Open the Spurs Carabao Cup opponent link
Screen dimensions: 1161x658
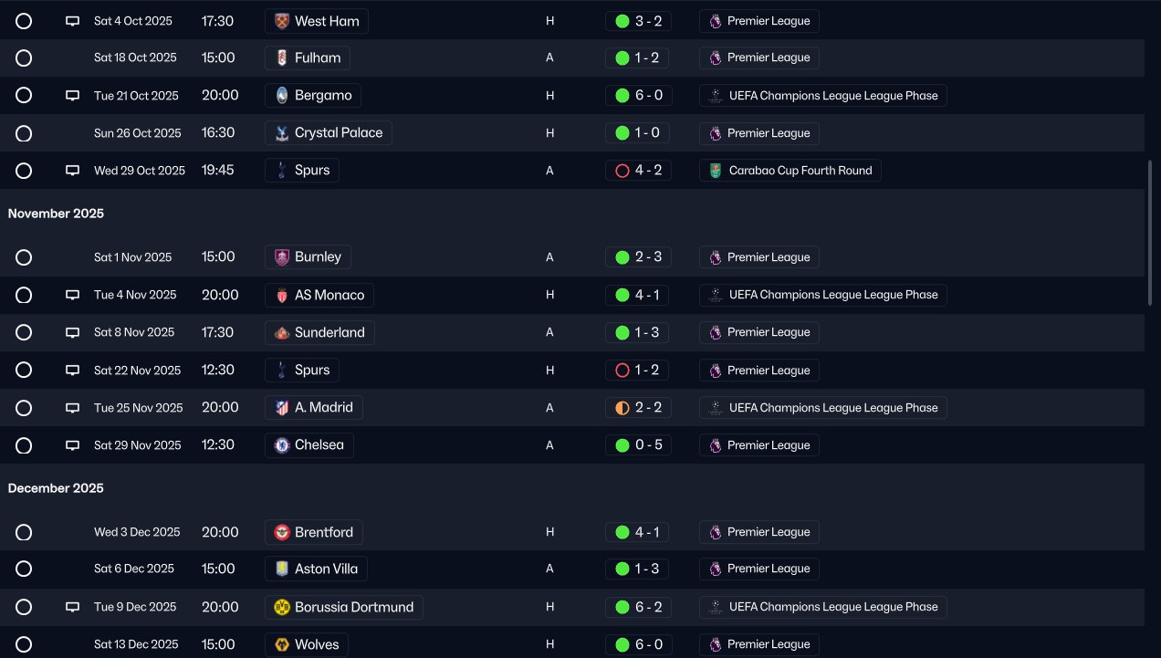click(311, 171)
